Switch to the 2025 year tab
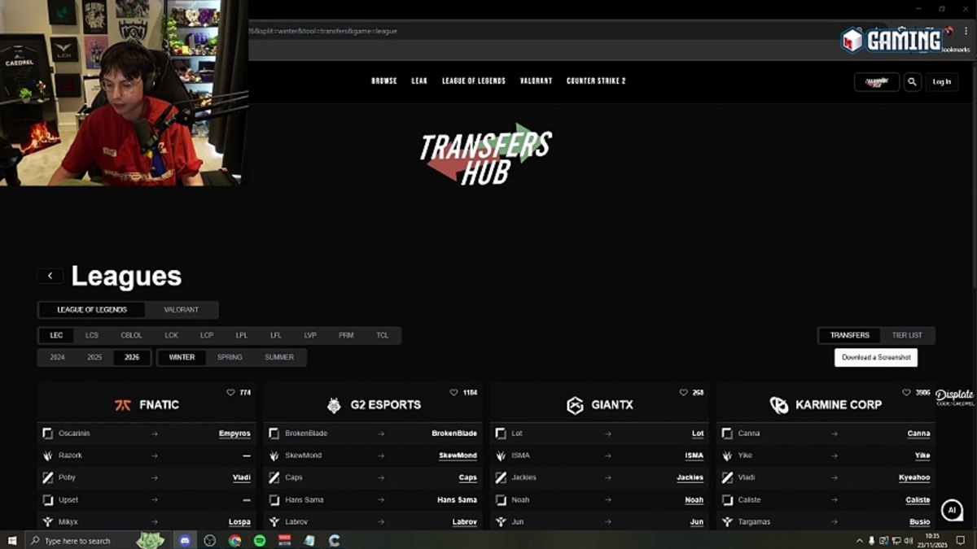This screenshot has width=977, height=549. point(94,357)
